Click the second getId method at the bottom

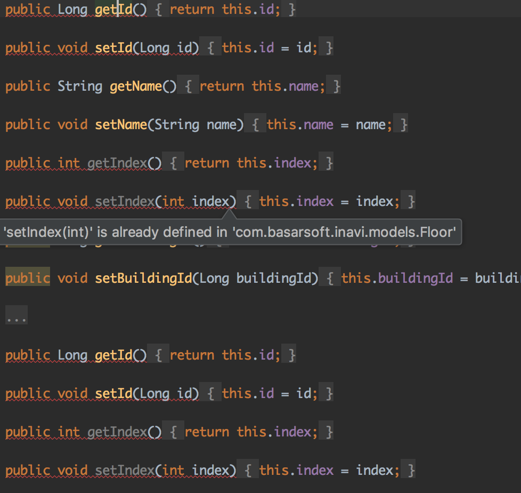[x=113, y=355]
